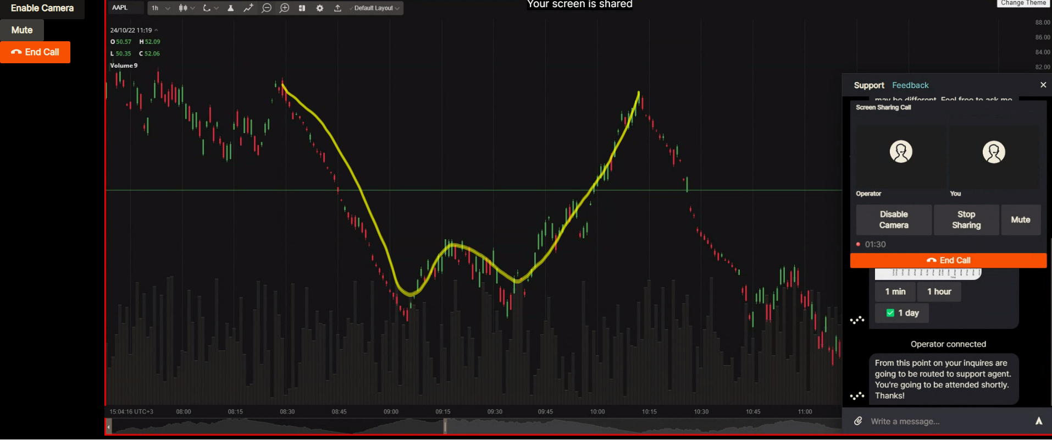Send the message with arrow icon
The height and width of the screenshot is (440, 1052).
1039,421
